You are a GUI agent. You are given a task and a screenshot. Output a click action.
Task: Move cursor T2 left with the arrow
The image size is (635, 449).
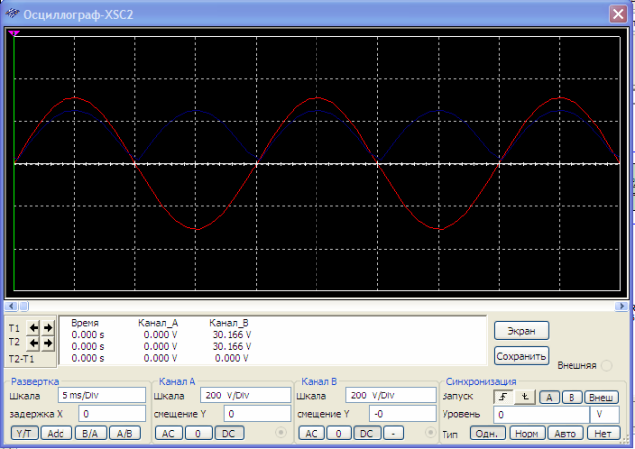(33, 343)
